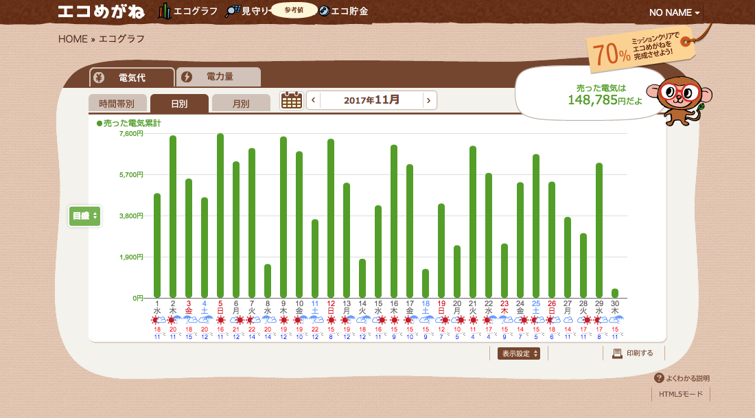
Task: Click the 70% mission tag
Action: pyautogui.click(x=640, y=49)
